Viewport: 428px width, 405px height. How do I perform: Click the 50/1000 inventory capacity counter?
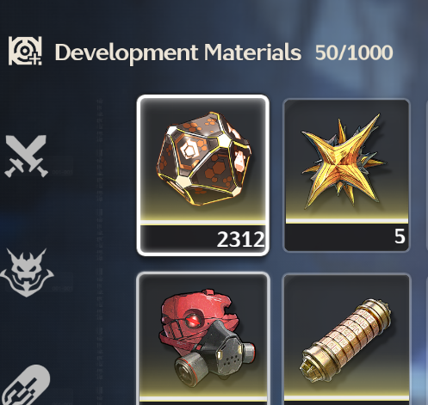(354, 52)
